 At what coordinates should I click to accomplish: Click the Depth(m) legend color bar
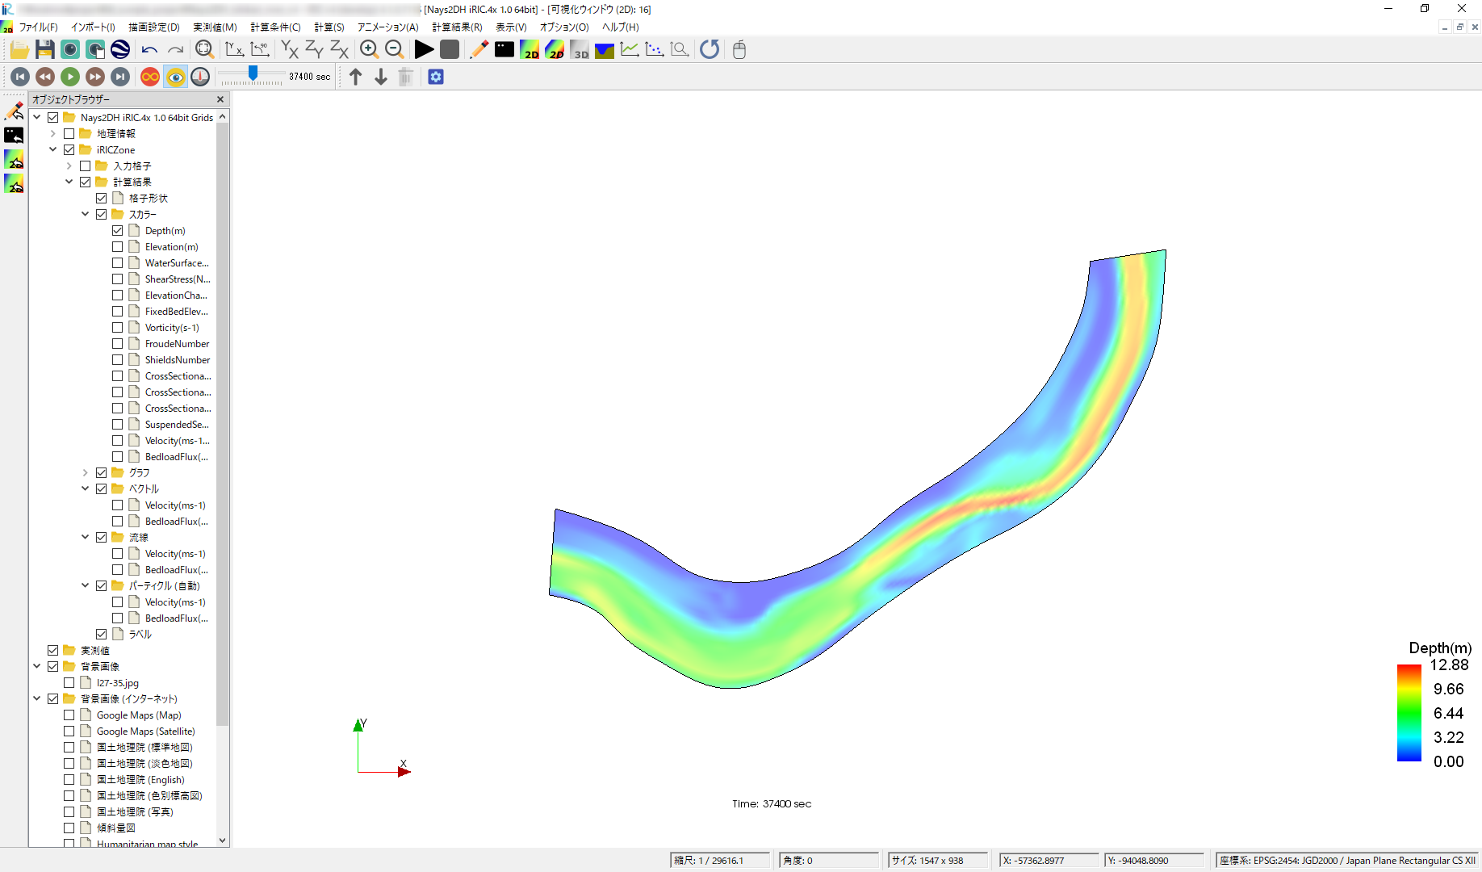[x=1409, y=713]
